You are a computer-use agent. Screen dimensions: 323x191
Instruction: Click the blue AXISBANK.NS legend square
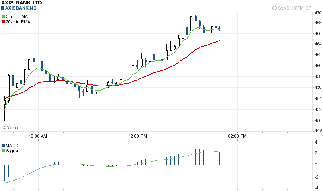[x=2, y=8]
